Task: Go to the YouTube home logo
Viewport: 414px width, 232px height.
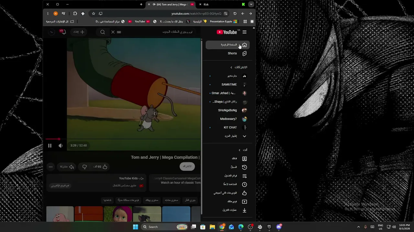Action: (227, 32)
